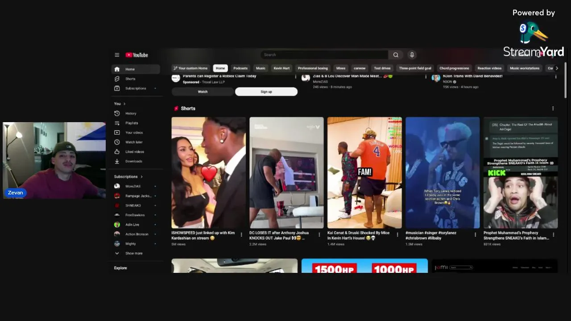Image resolution: width=571 pixels, height=321 pixels.
Task: Open more options for the Shorts shelf
Action: click(x=553, y=108)
